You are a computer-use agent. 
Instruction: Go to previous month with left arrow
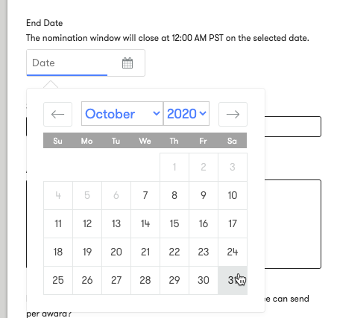(57, 114)
